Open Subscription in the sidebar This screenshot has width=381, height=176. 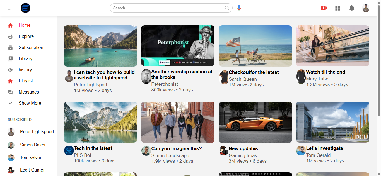31,47
